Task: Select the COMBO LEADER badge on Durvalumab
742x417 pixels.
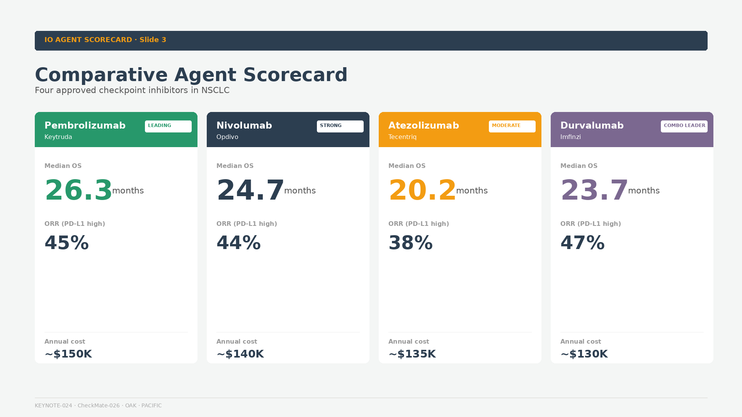Action: tap(684, 126)
